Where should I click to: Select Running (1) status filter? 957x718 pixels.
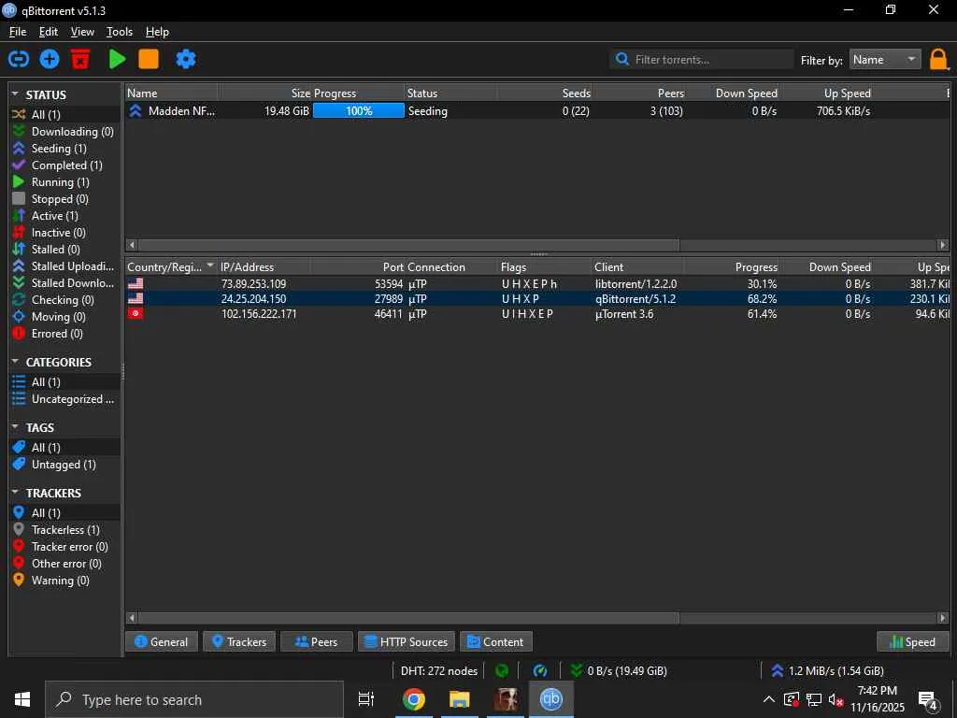click(x=64, y=182)
